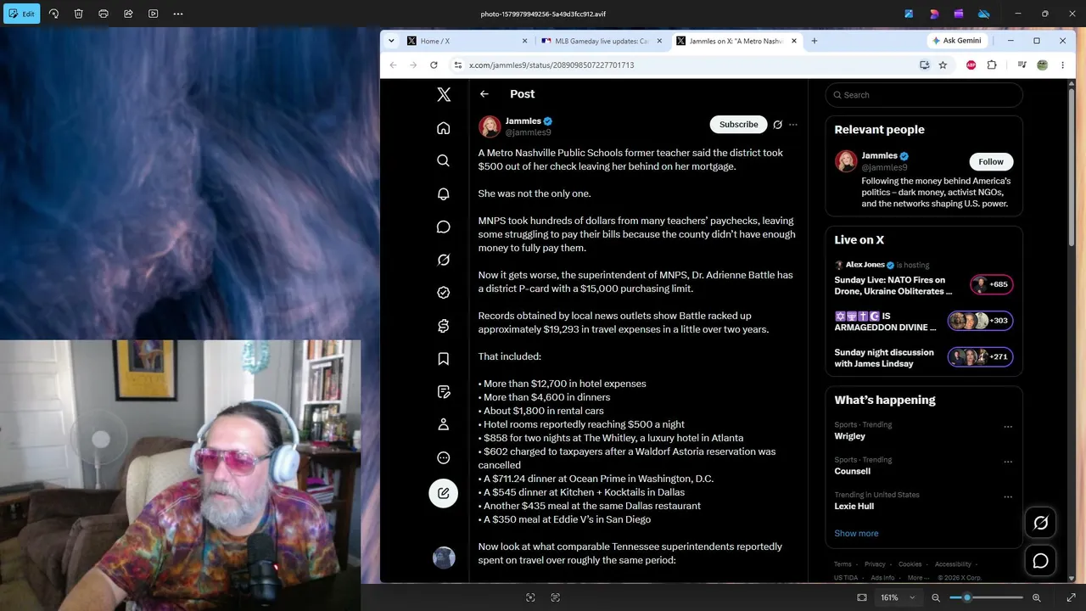The height and width of the screenshot is (611, 1086).
Task: Click Ask Gemini in Chrome
Action: (x=956, y=41)
